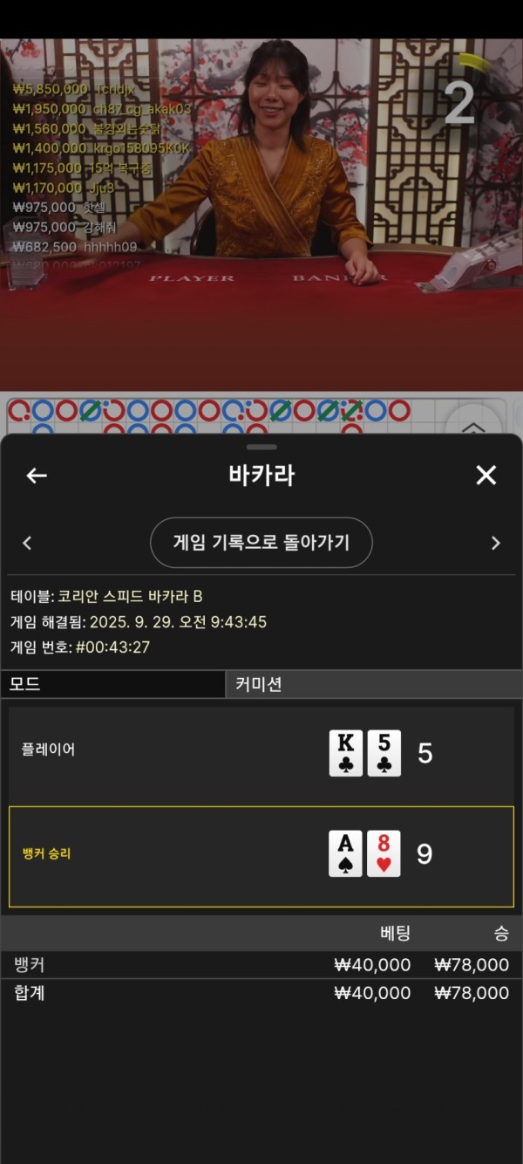Screen dimensions: 523x1164
Task: Tap the sheet drag handle bar
Action: [x=261, y=447]
